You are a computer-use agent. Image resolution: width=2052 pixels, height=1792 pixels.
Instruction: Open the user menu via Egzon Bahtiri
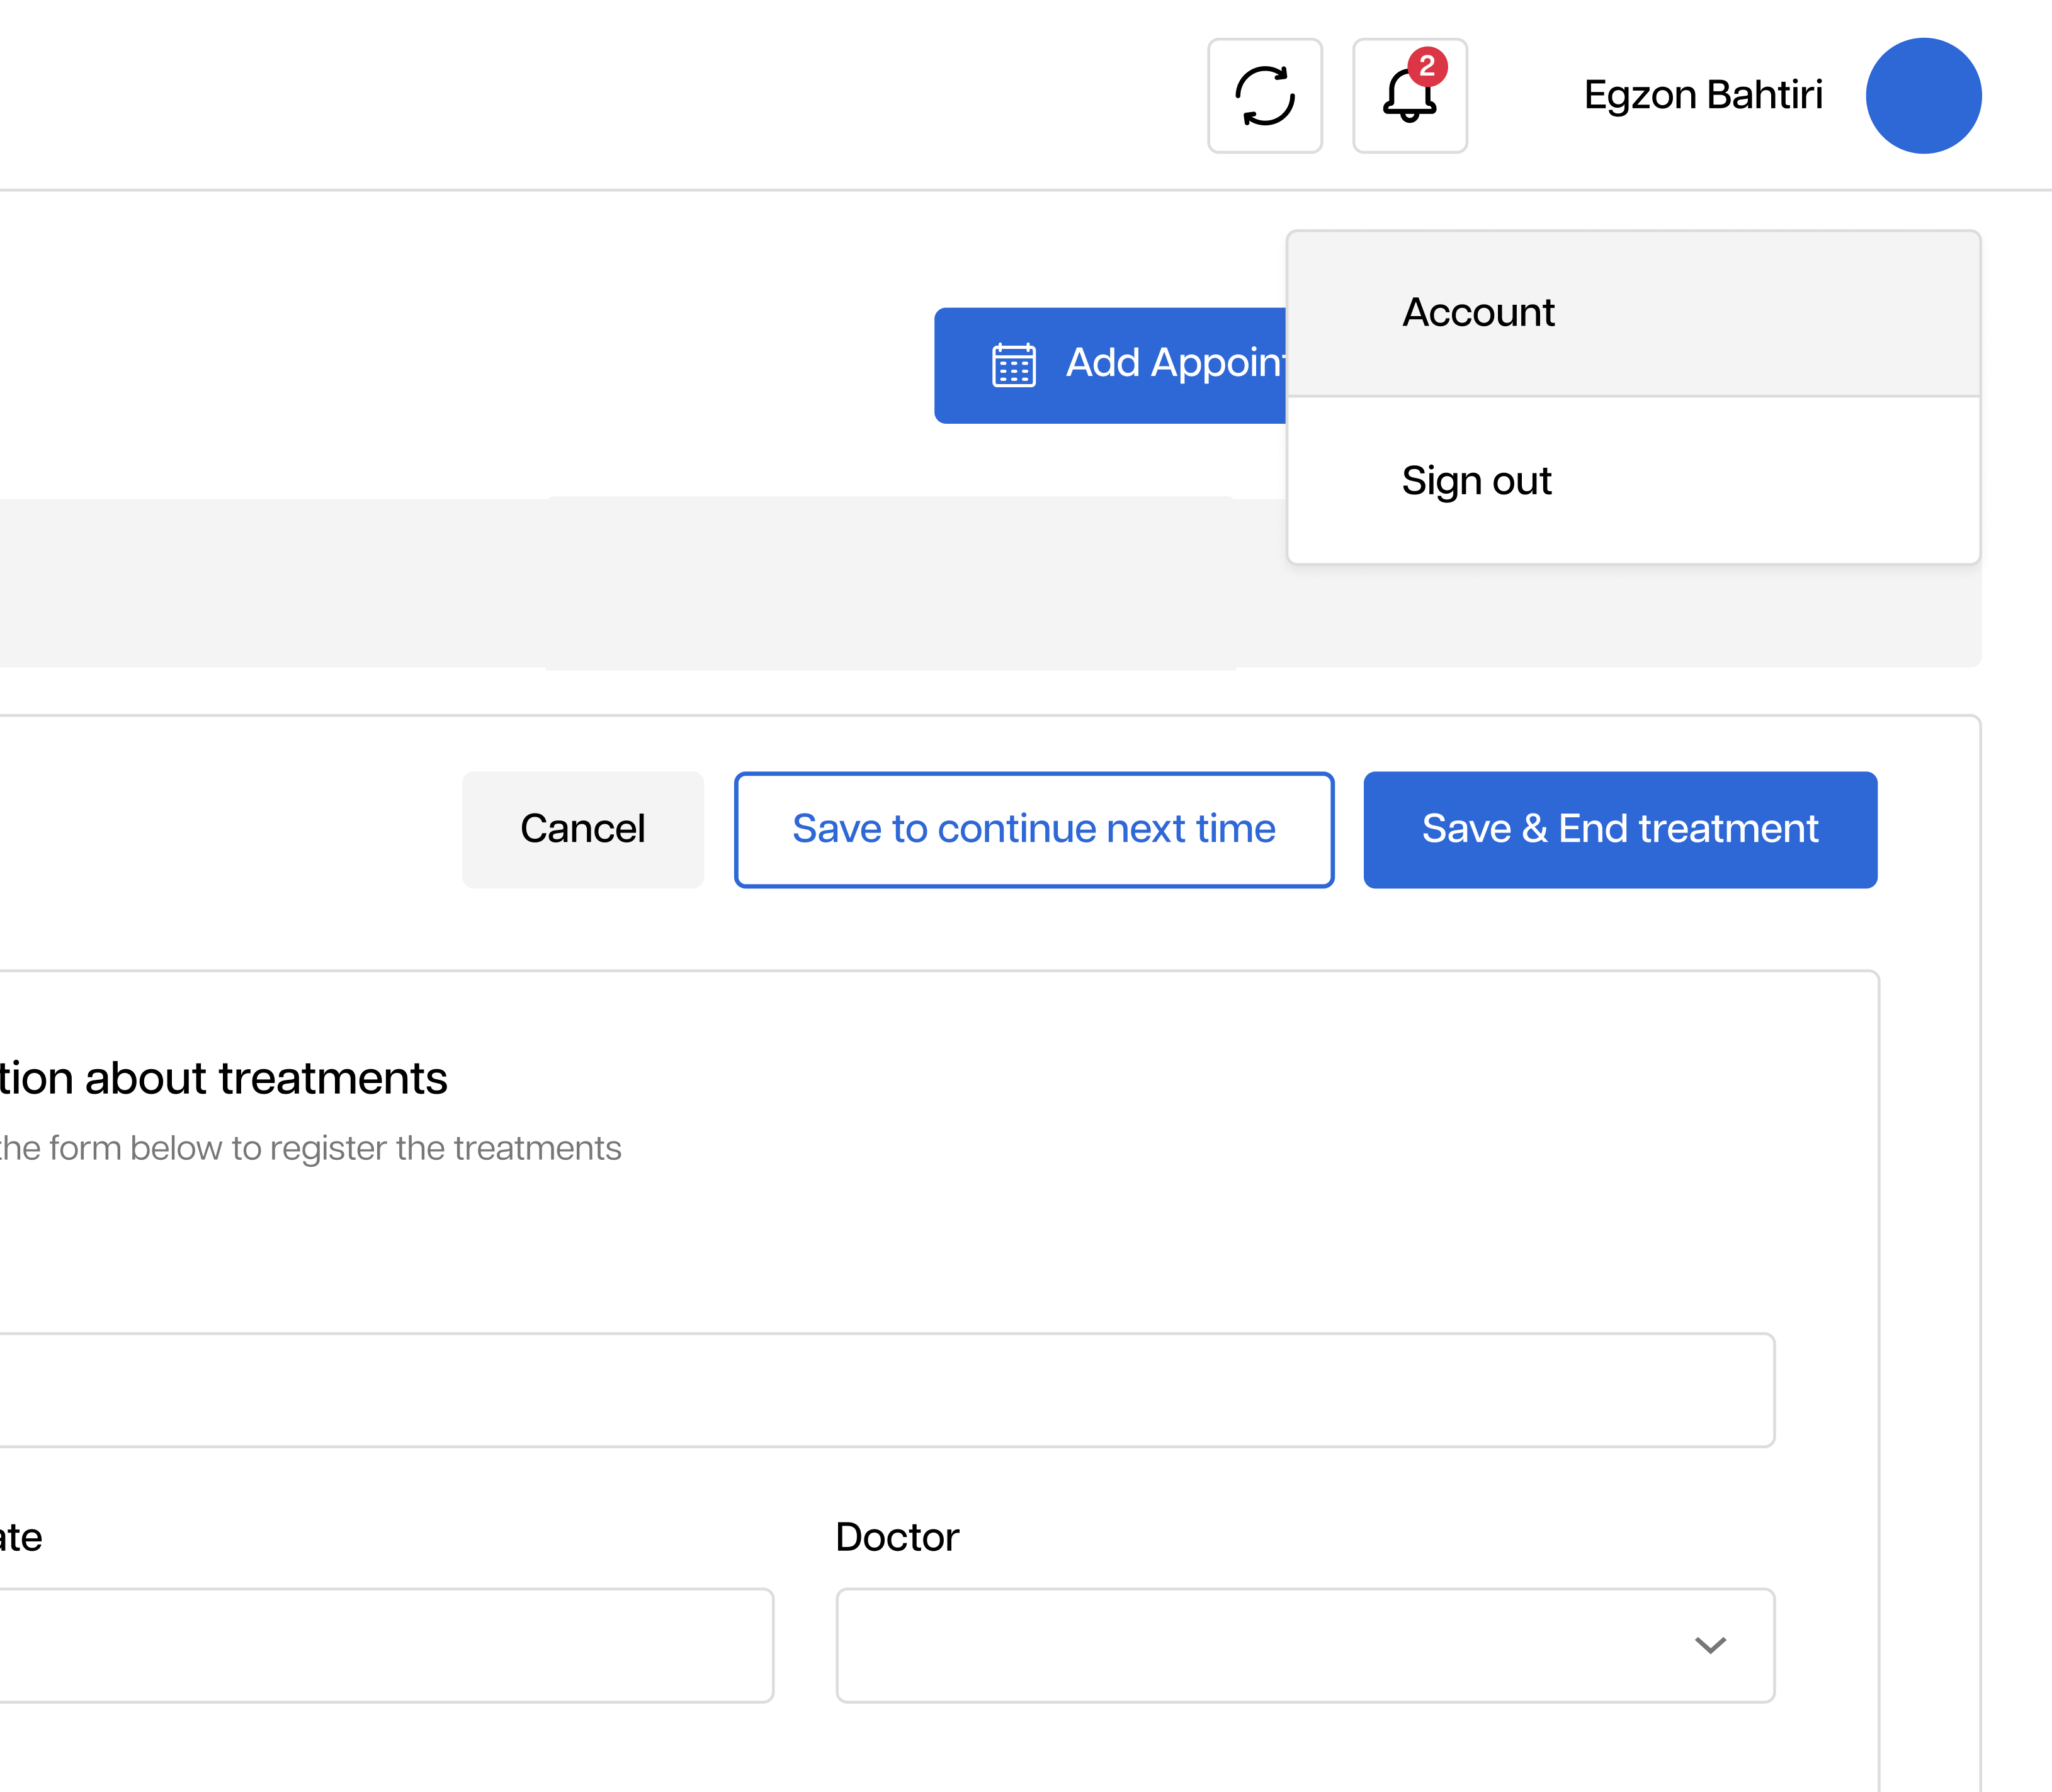point(1703,94)
